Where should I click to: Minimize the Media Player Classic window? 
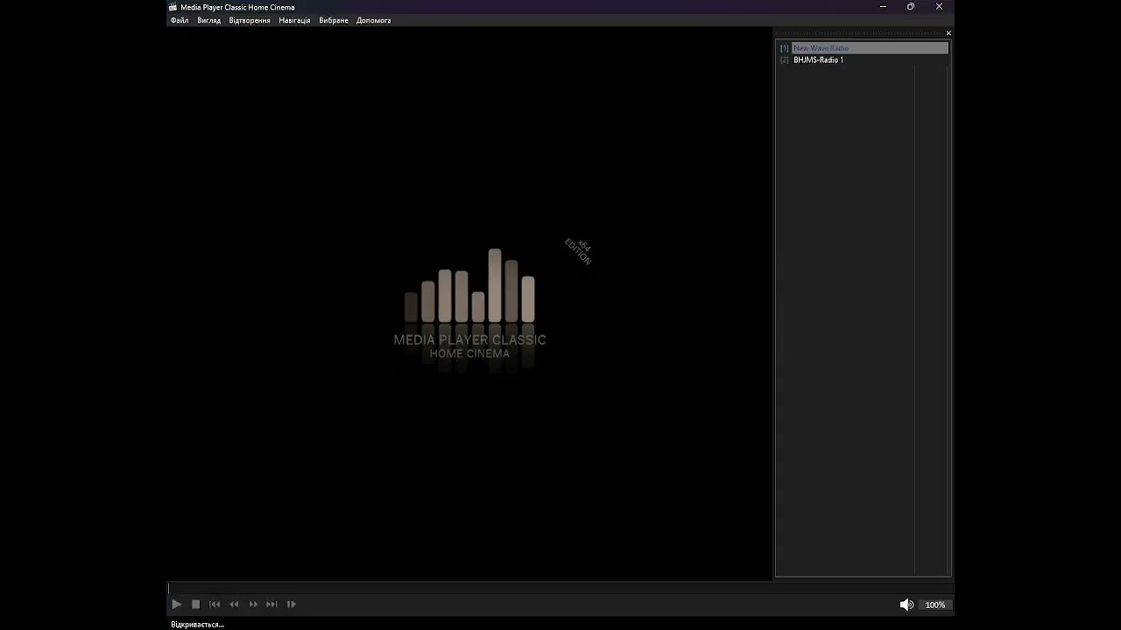pos(883,7)
